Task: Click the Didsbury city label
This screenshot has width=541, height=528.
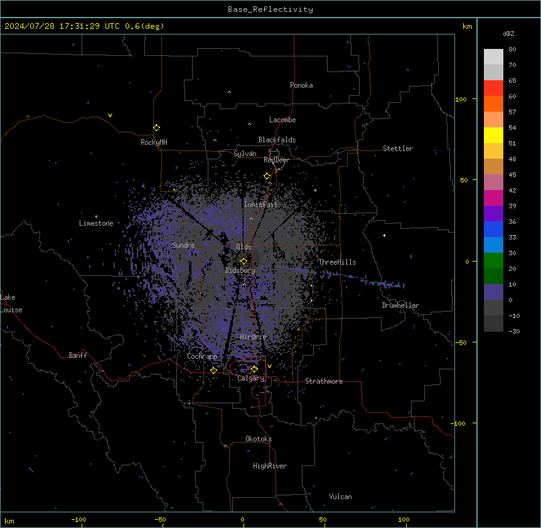Action: [240, 270]
